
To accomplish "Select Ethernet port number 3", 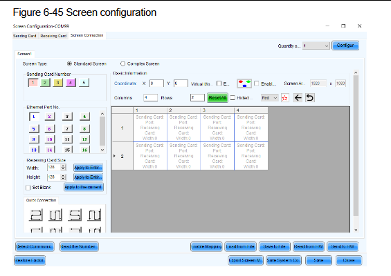I will (x=67, y=117).
